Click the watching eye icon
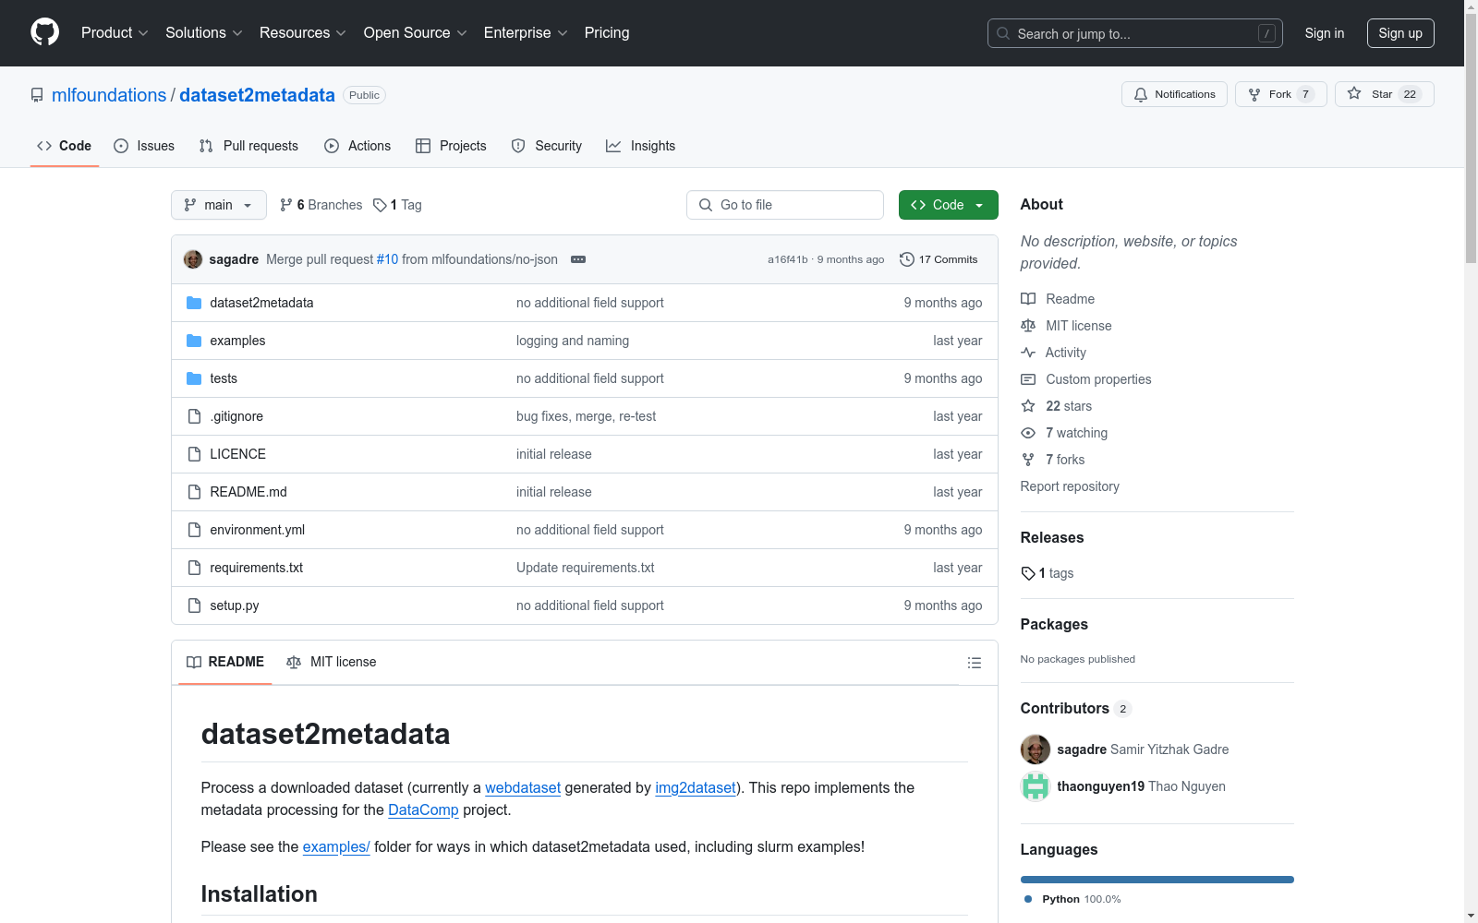Screen dimensions: 1478x923 (1028, 433)
